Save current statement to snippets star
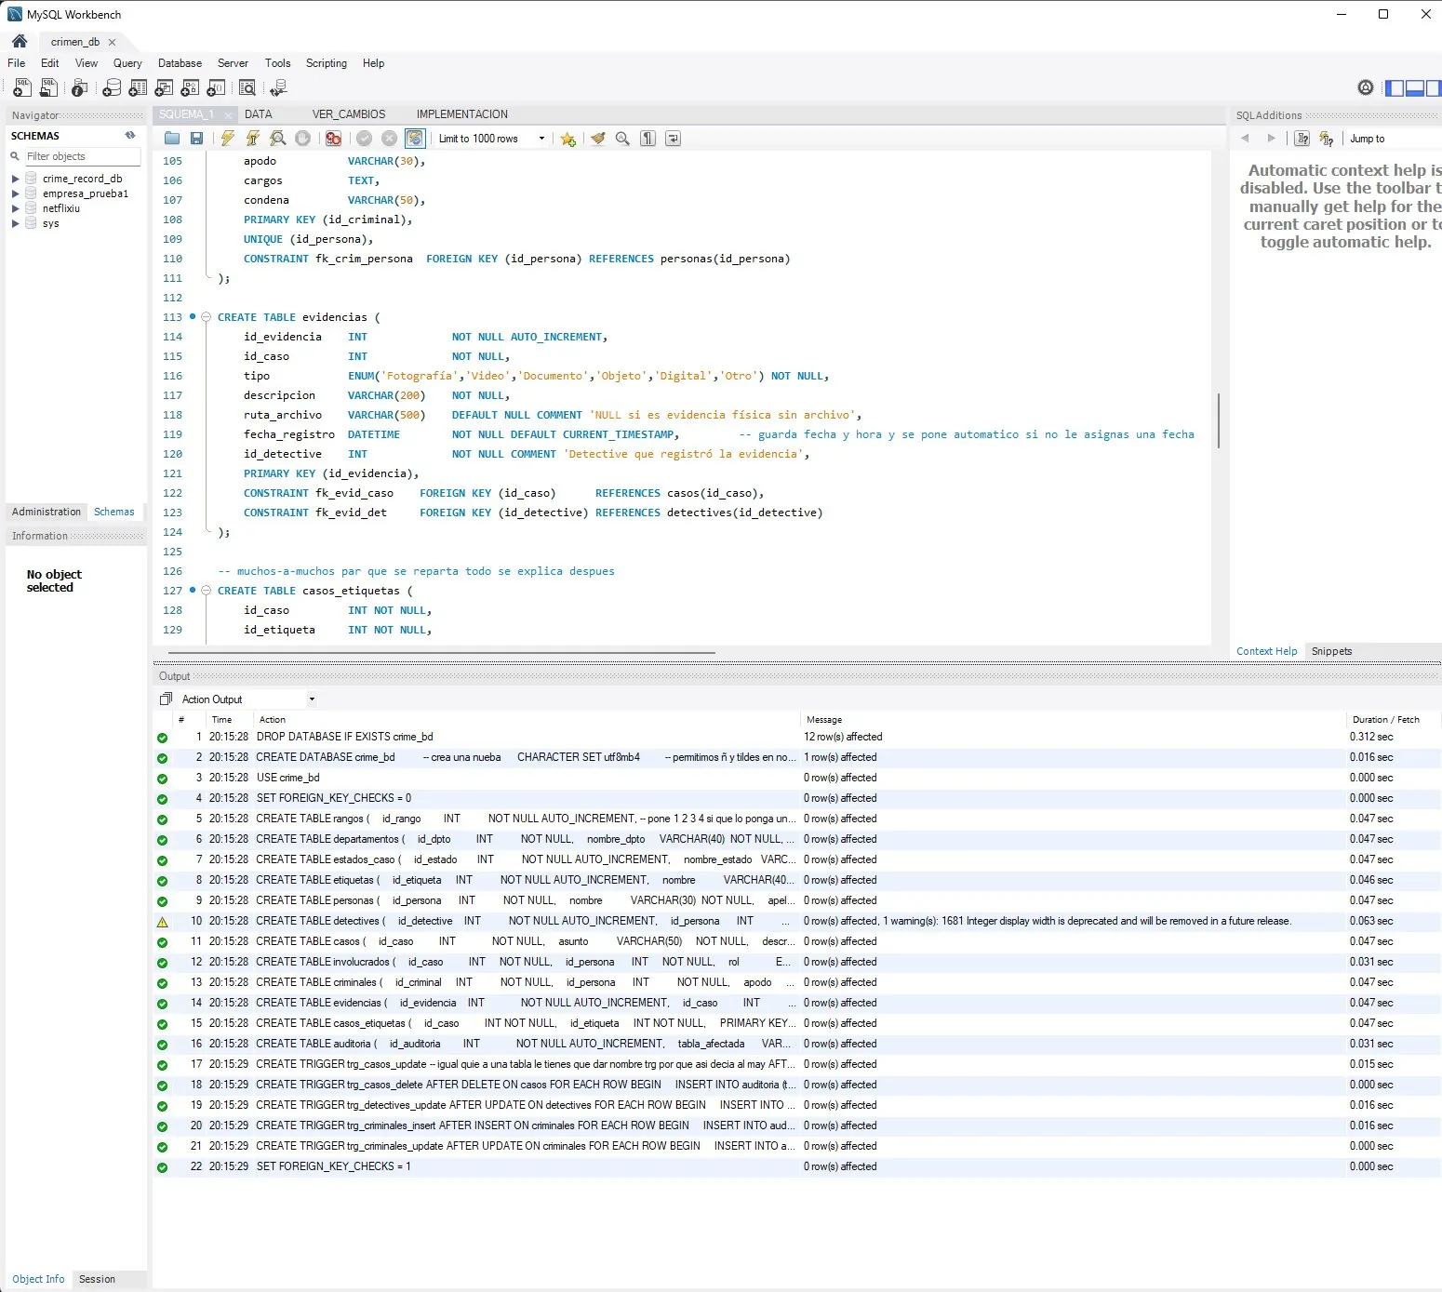Screen dimensions: 1442x1292 pos(567,139)
